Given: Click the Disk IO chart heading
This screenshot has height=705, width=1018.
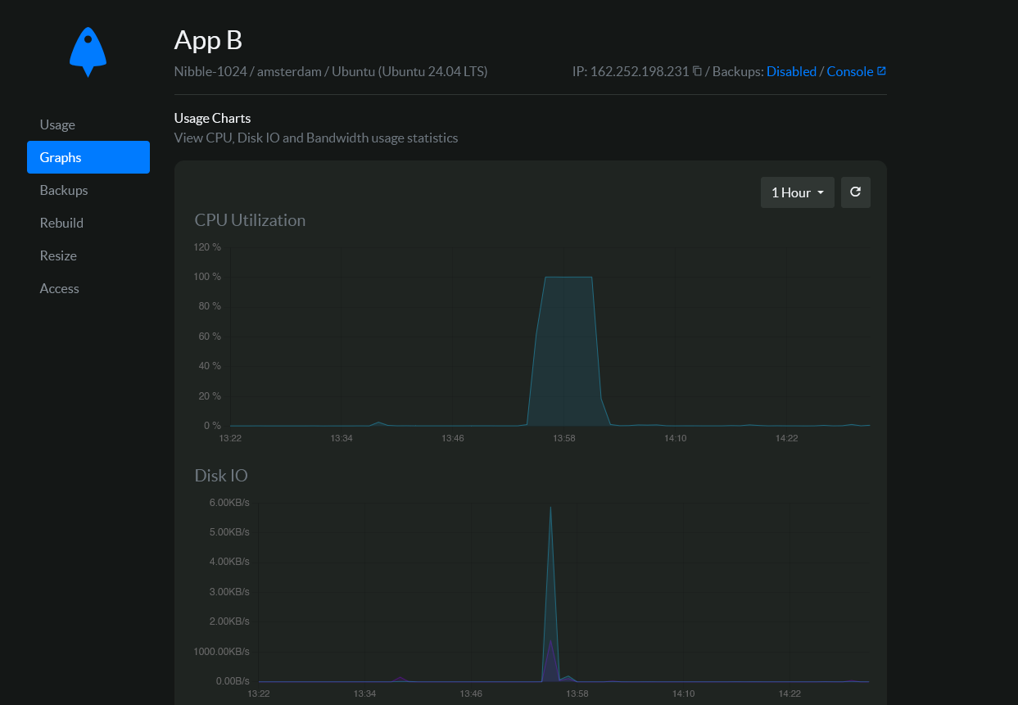Looking at the screenshot, I should coord(221,476).
